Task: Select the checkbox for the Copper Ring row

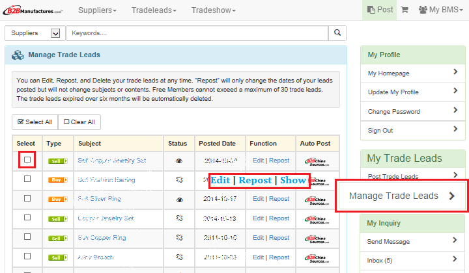Action: 27,238
